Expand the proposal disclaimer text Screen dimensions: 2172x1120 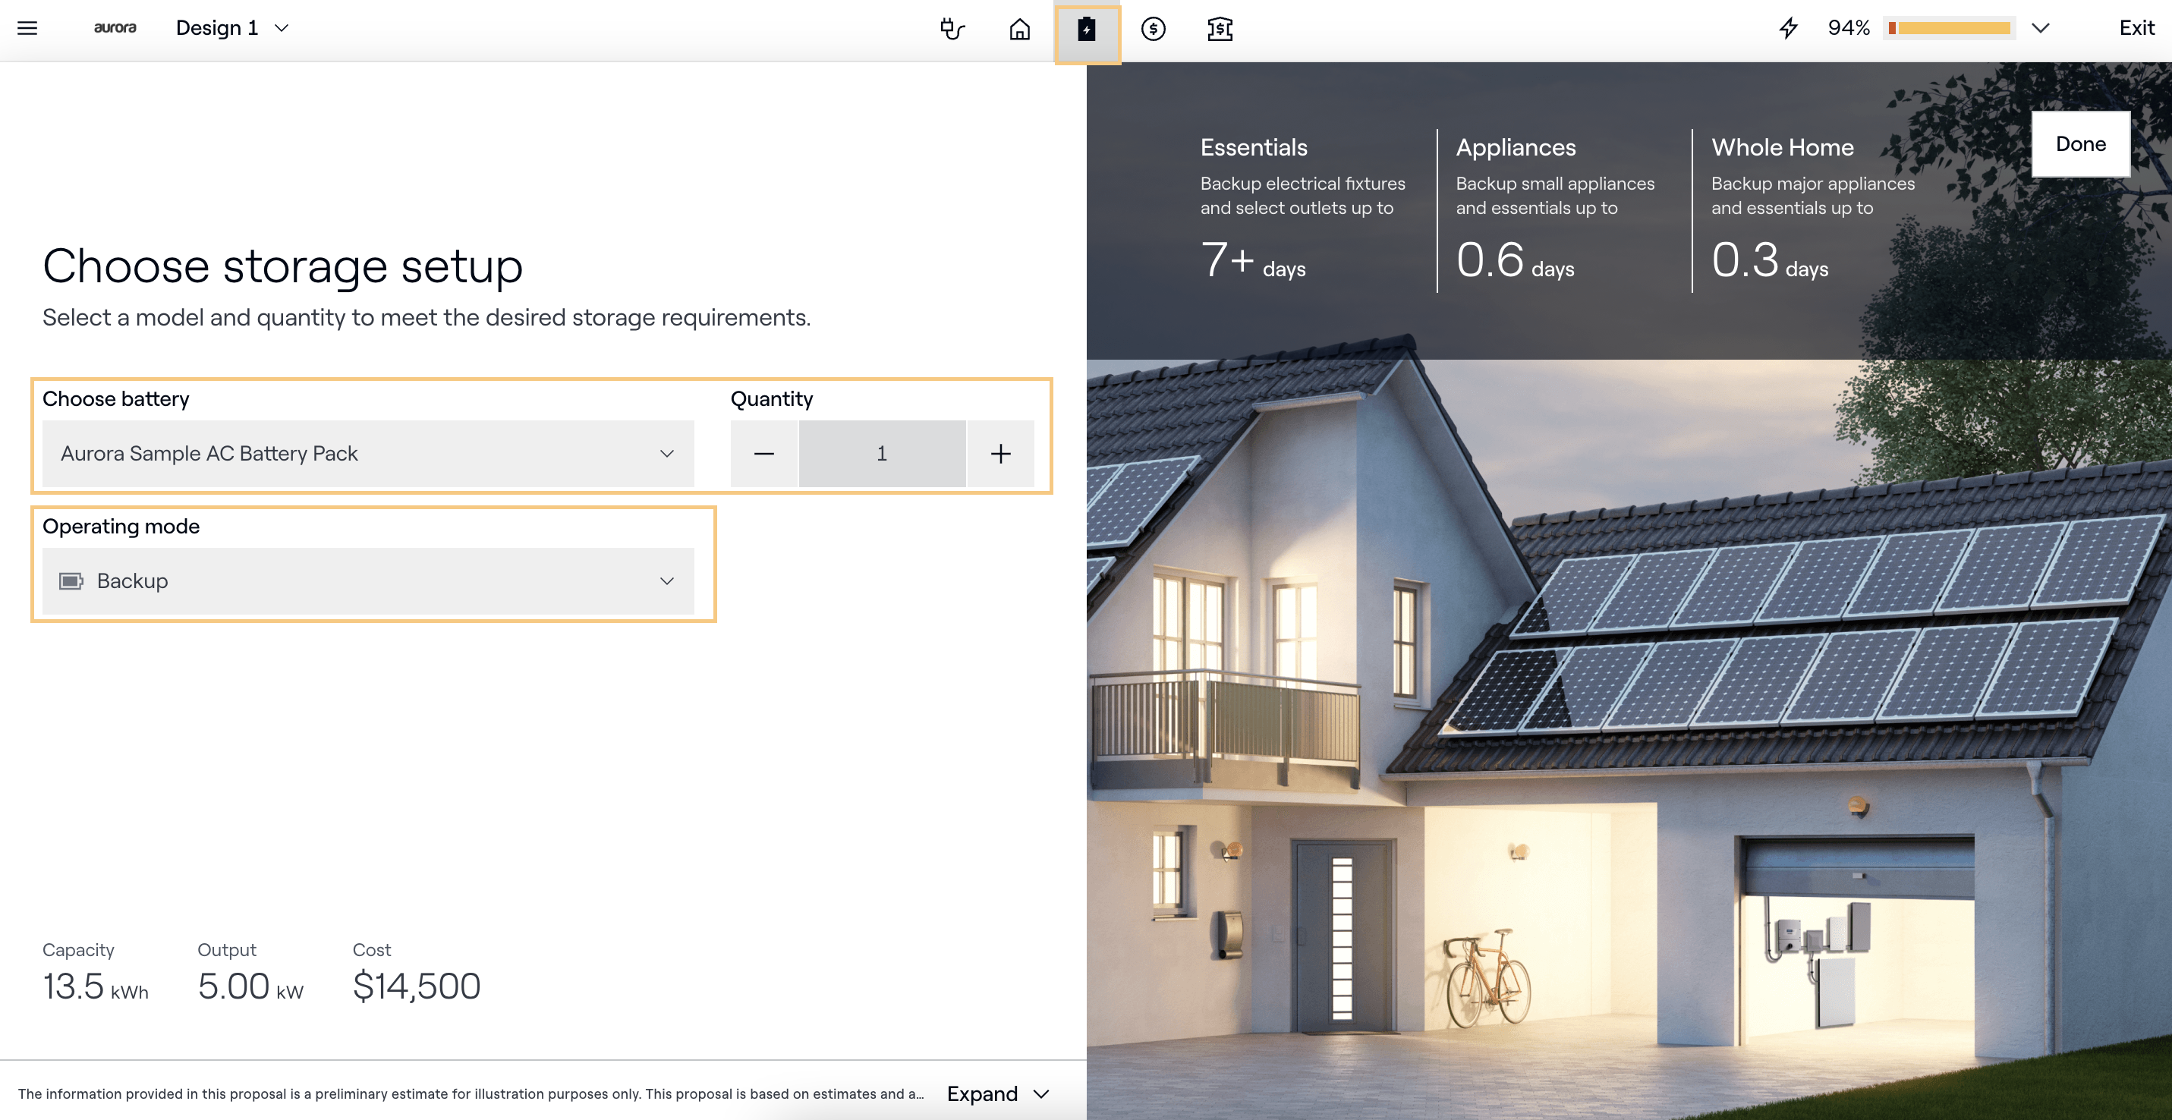coord(997,1093)
